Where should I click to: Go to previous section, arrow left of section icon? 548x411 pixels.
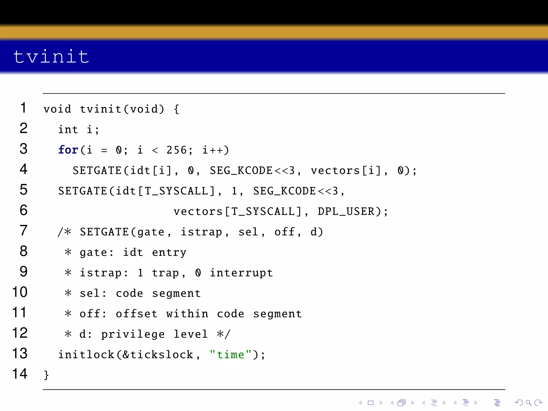(455, 403)
